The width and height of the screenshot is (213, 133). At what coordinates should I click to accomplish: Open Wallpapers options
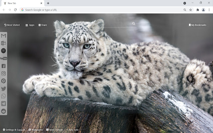coord(36,130)
